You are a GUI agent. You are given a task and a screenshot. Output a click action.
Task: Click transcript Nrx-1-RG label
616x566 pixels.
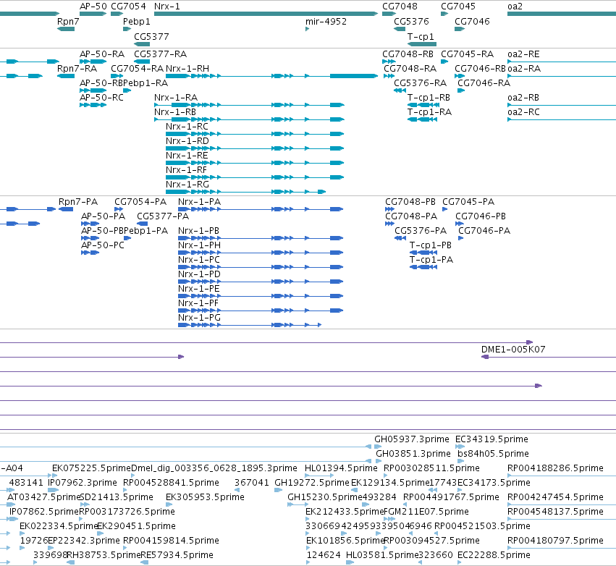pyautogui.click(x=187, y=185)
